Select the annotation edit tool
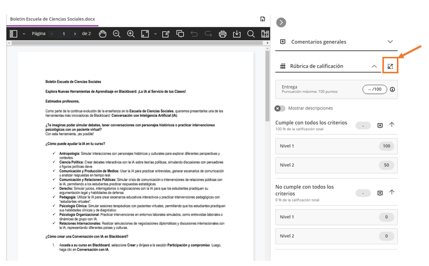Viewport: 429px width, 266px height. point(166,34)
